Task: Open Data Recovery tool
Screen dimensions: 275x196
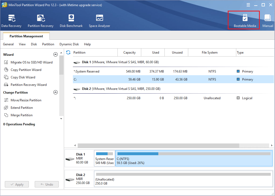Action: click(11, 21)
